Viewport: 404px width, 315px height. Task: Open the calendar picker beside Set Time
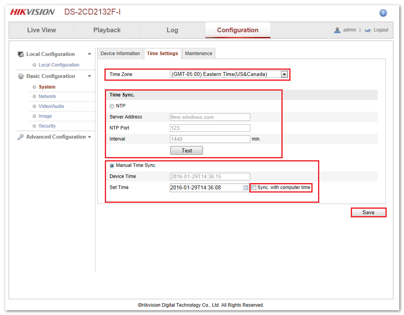pos(246,188)
